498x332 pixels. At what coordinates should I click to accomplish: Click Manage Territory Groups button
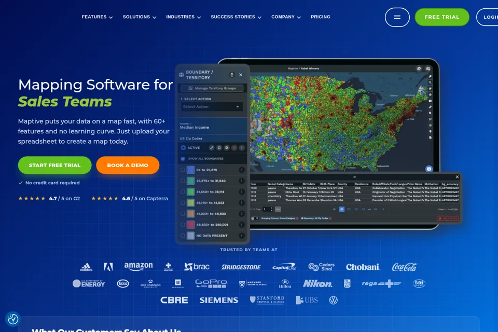coord(212,88)
